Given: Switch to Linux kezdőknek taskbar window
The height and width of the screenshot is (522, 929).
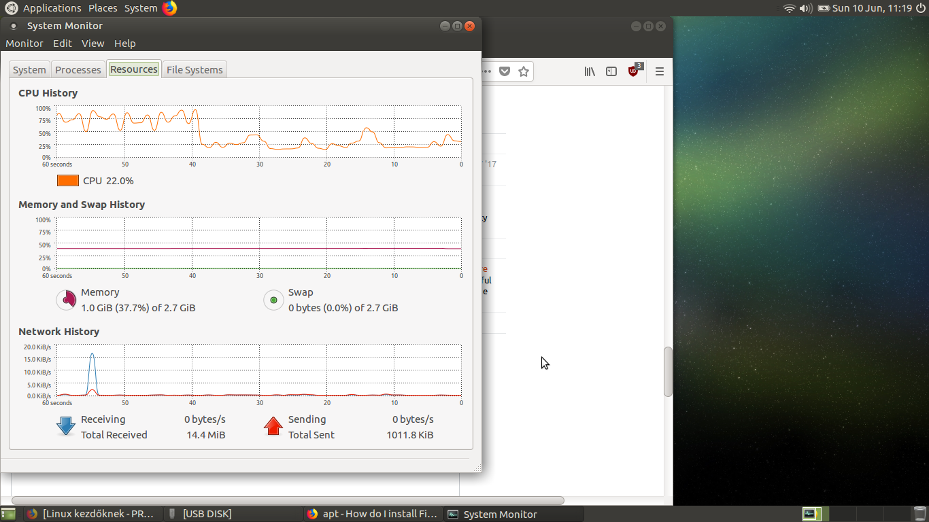Looking at the screenshot, I should 91,514.
